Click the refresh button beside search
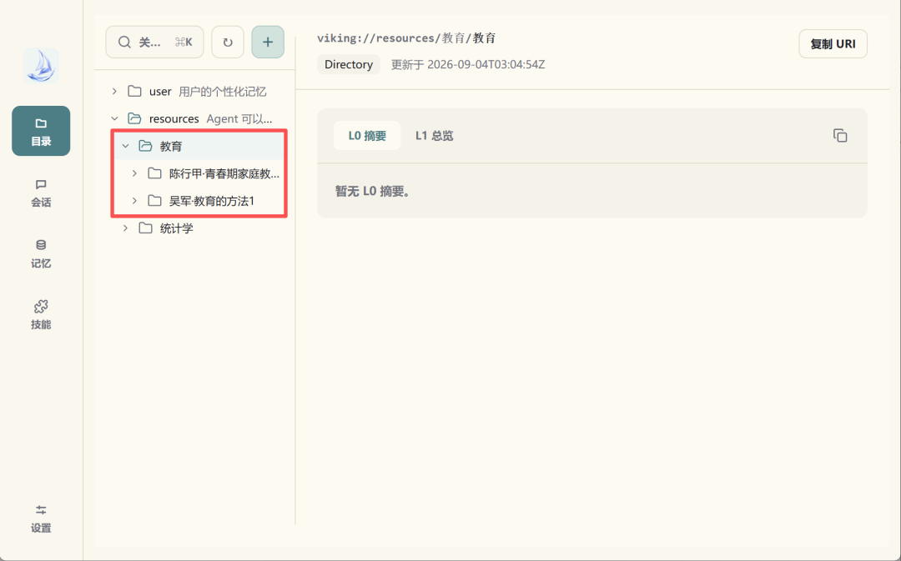 tap(228, 42)
